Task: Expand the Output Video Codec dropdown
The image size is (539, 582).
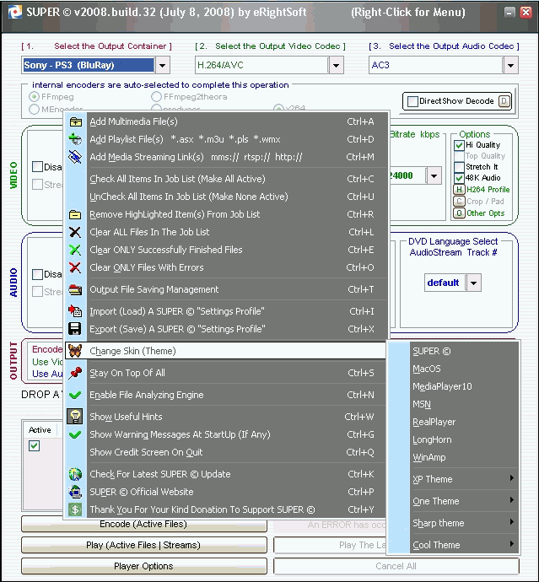Action: click(336, 65)
